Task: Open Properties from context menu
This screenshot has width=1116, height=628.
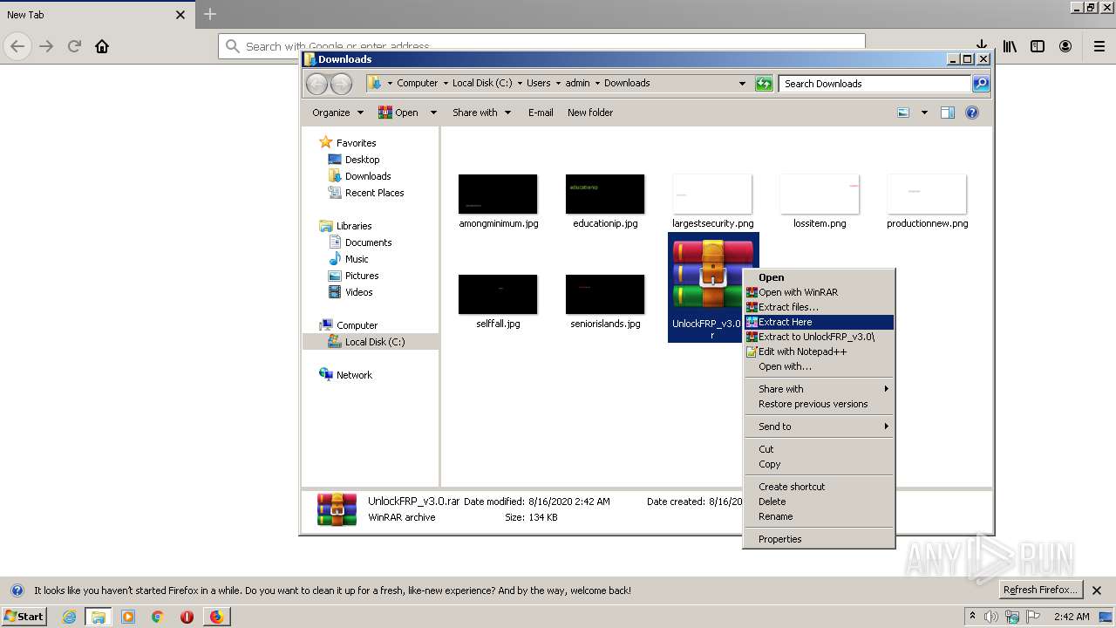Action: (x=818, y=539)
